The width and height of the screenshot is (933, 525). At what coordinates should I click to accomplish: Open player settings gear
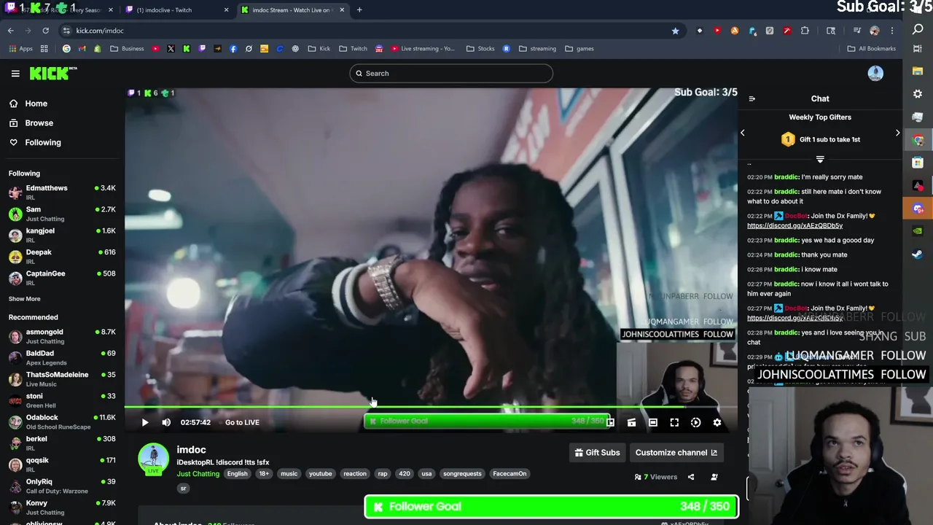(717, 422)
